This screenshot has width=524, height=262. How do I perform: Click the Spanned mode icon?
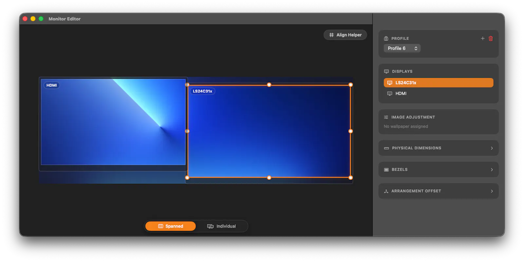click(160, 226)
